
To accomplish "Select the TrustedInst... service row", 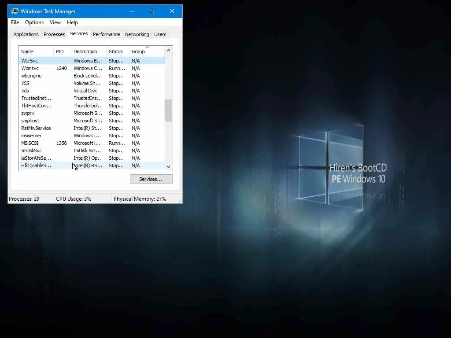I will tap(92, 98).
